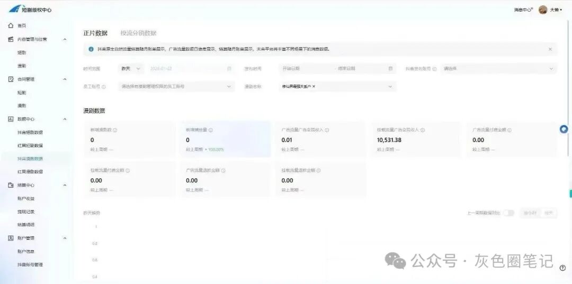572x284 pixels.
Task: Click the help icon next to 员工账号
Action: [x=104, y=87]
